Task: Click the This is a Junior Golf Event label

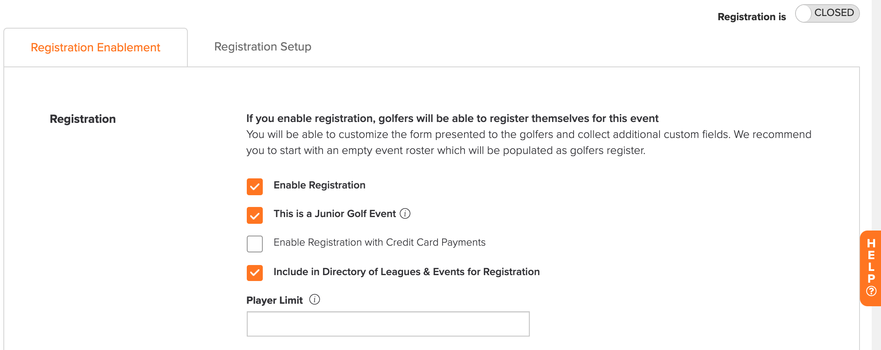Action: coord(335,214)
